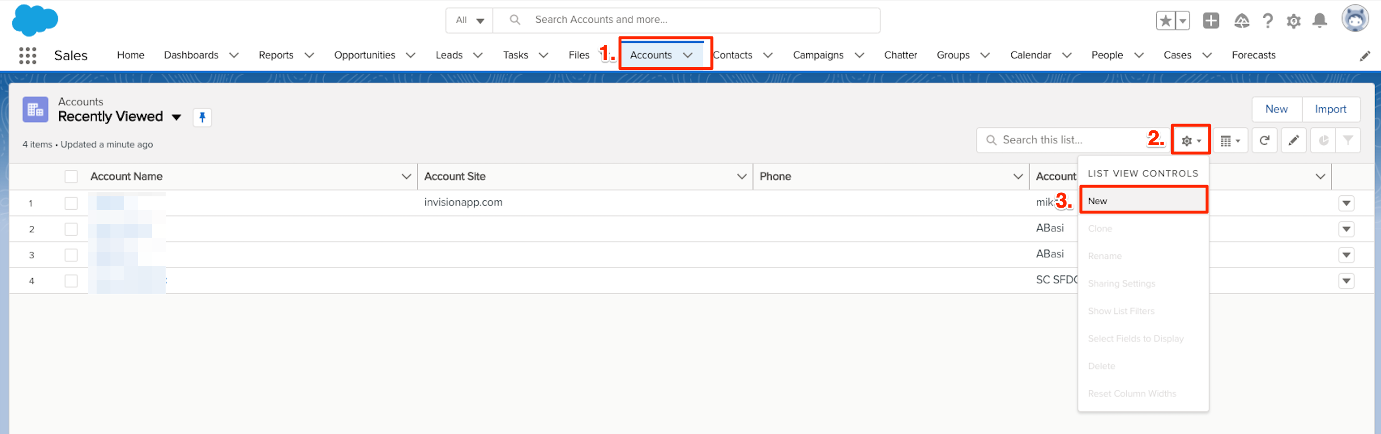1381x434 pixels.
Task: Show the charts panel icon
Action: (1322, 141)
